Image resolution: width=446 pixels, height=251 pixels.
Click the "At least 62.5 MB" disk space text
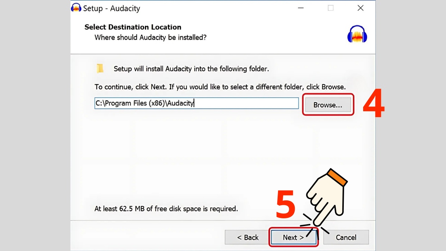pos(166,209)
